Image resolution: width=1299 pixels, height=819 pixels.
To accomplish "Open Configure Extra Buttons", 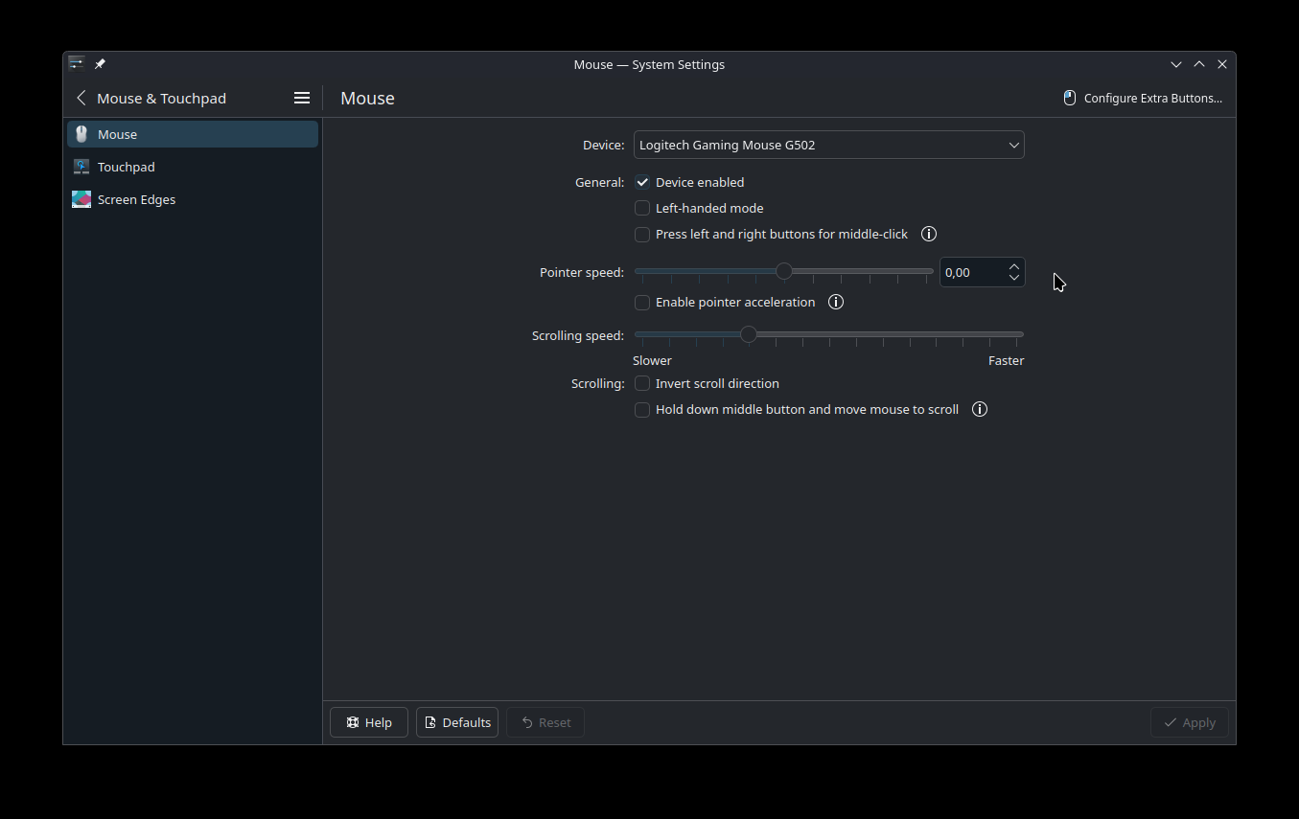I will coord(1143,98).
